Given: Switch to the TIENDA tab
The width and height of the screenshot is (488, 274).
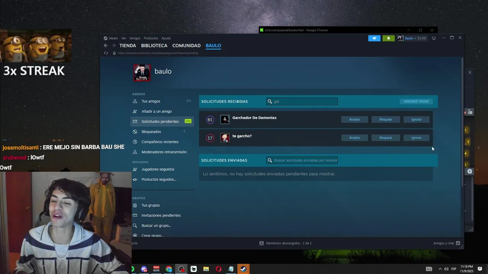Looking at the screenshot, I should 127,46.
